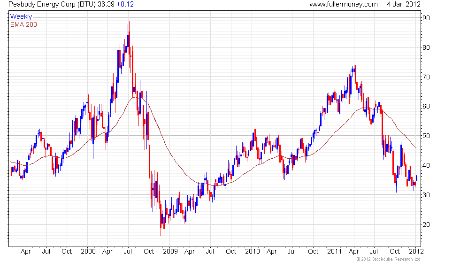460x263 pixels.
Task: Click the Peabody Energy Corp (BTU) title
Action: click(x=52, y=4)
